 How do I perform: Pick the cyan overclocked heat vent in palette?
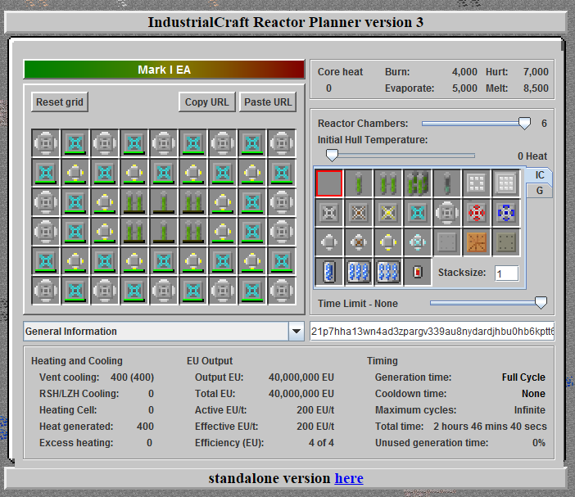[x=418, y=213]
